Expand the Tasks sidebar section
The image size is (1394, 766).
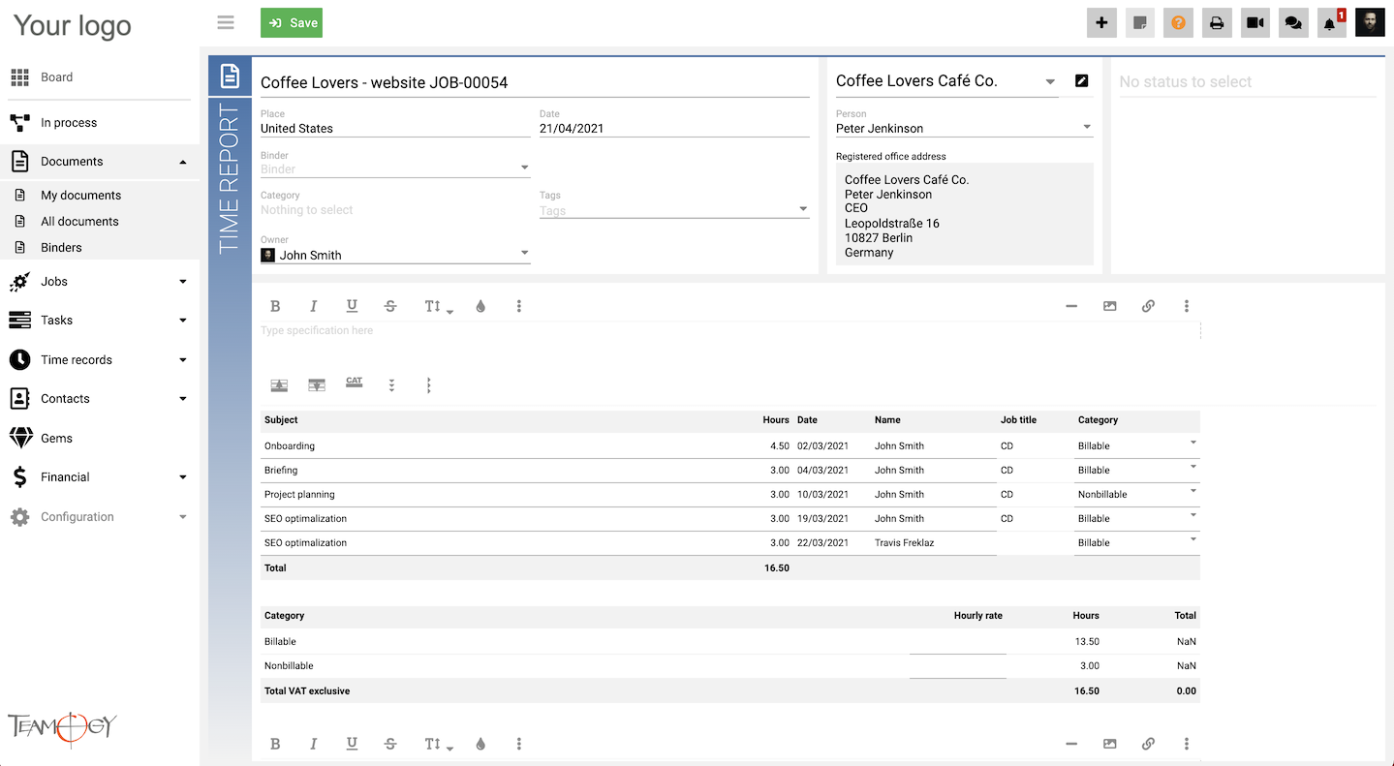point(99,321)
